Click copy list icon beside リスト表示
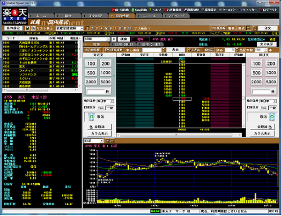281x216 pixels. pos(33,28)
